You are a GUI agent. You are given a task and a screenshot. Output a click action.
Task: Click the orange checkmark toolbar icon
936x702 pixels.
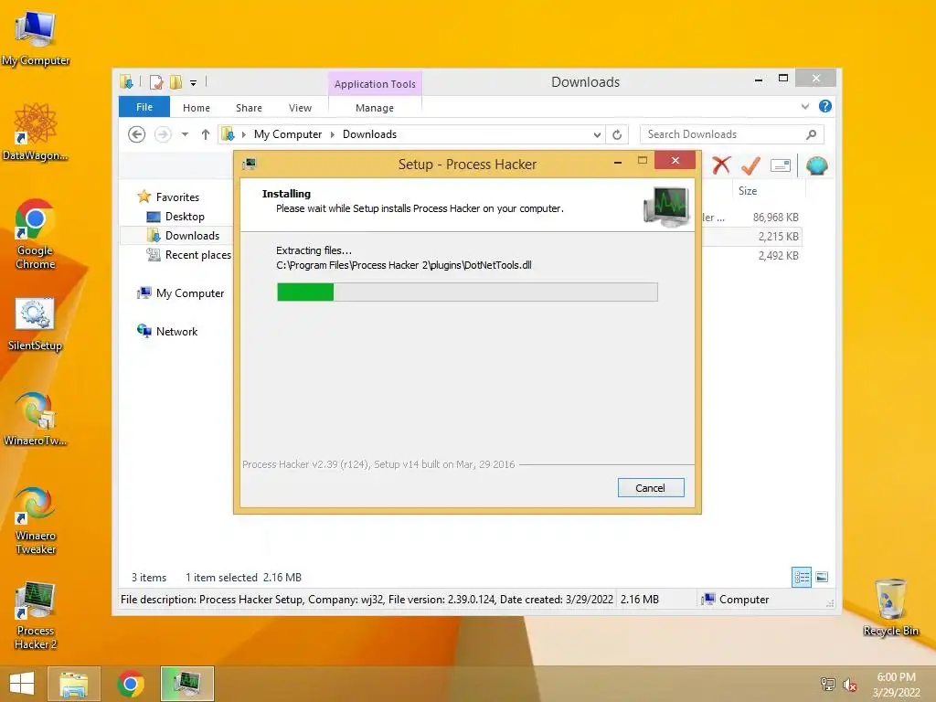pos(750,165)
